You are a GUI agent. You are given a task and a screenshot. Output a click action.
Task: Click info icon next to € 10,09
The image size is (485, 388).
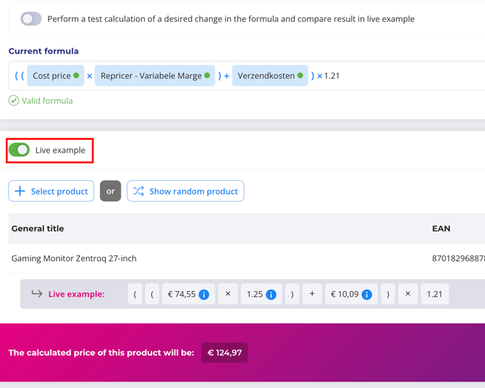pyautogui.click(x=367, y=295)
